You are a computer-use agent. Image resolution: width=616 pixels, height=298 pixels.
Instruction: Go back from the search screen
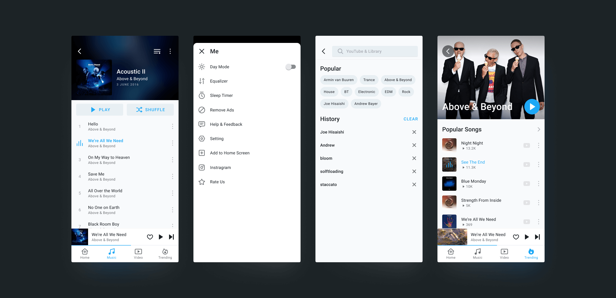[x=323, y=51]
